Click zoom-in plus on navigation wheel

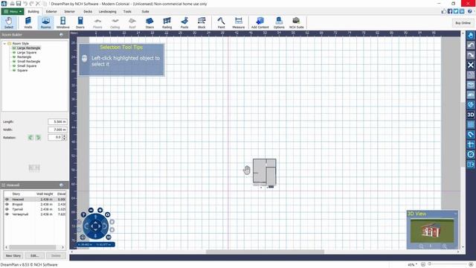pos(100,210)
